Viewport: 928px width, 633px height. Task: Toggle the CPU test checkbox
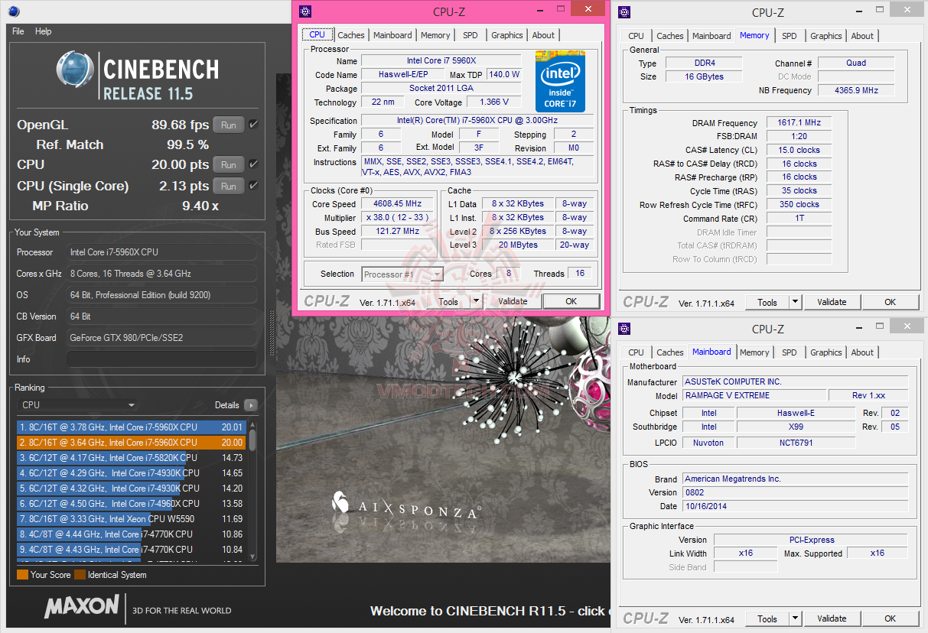click(253, 164)
